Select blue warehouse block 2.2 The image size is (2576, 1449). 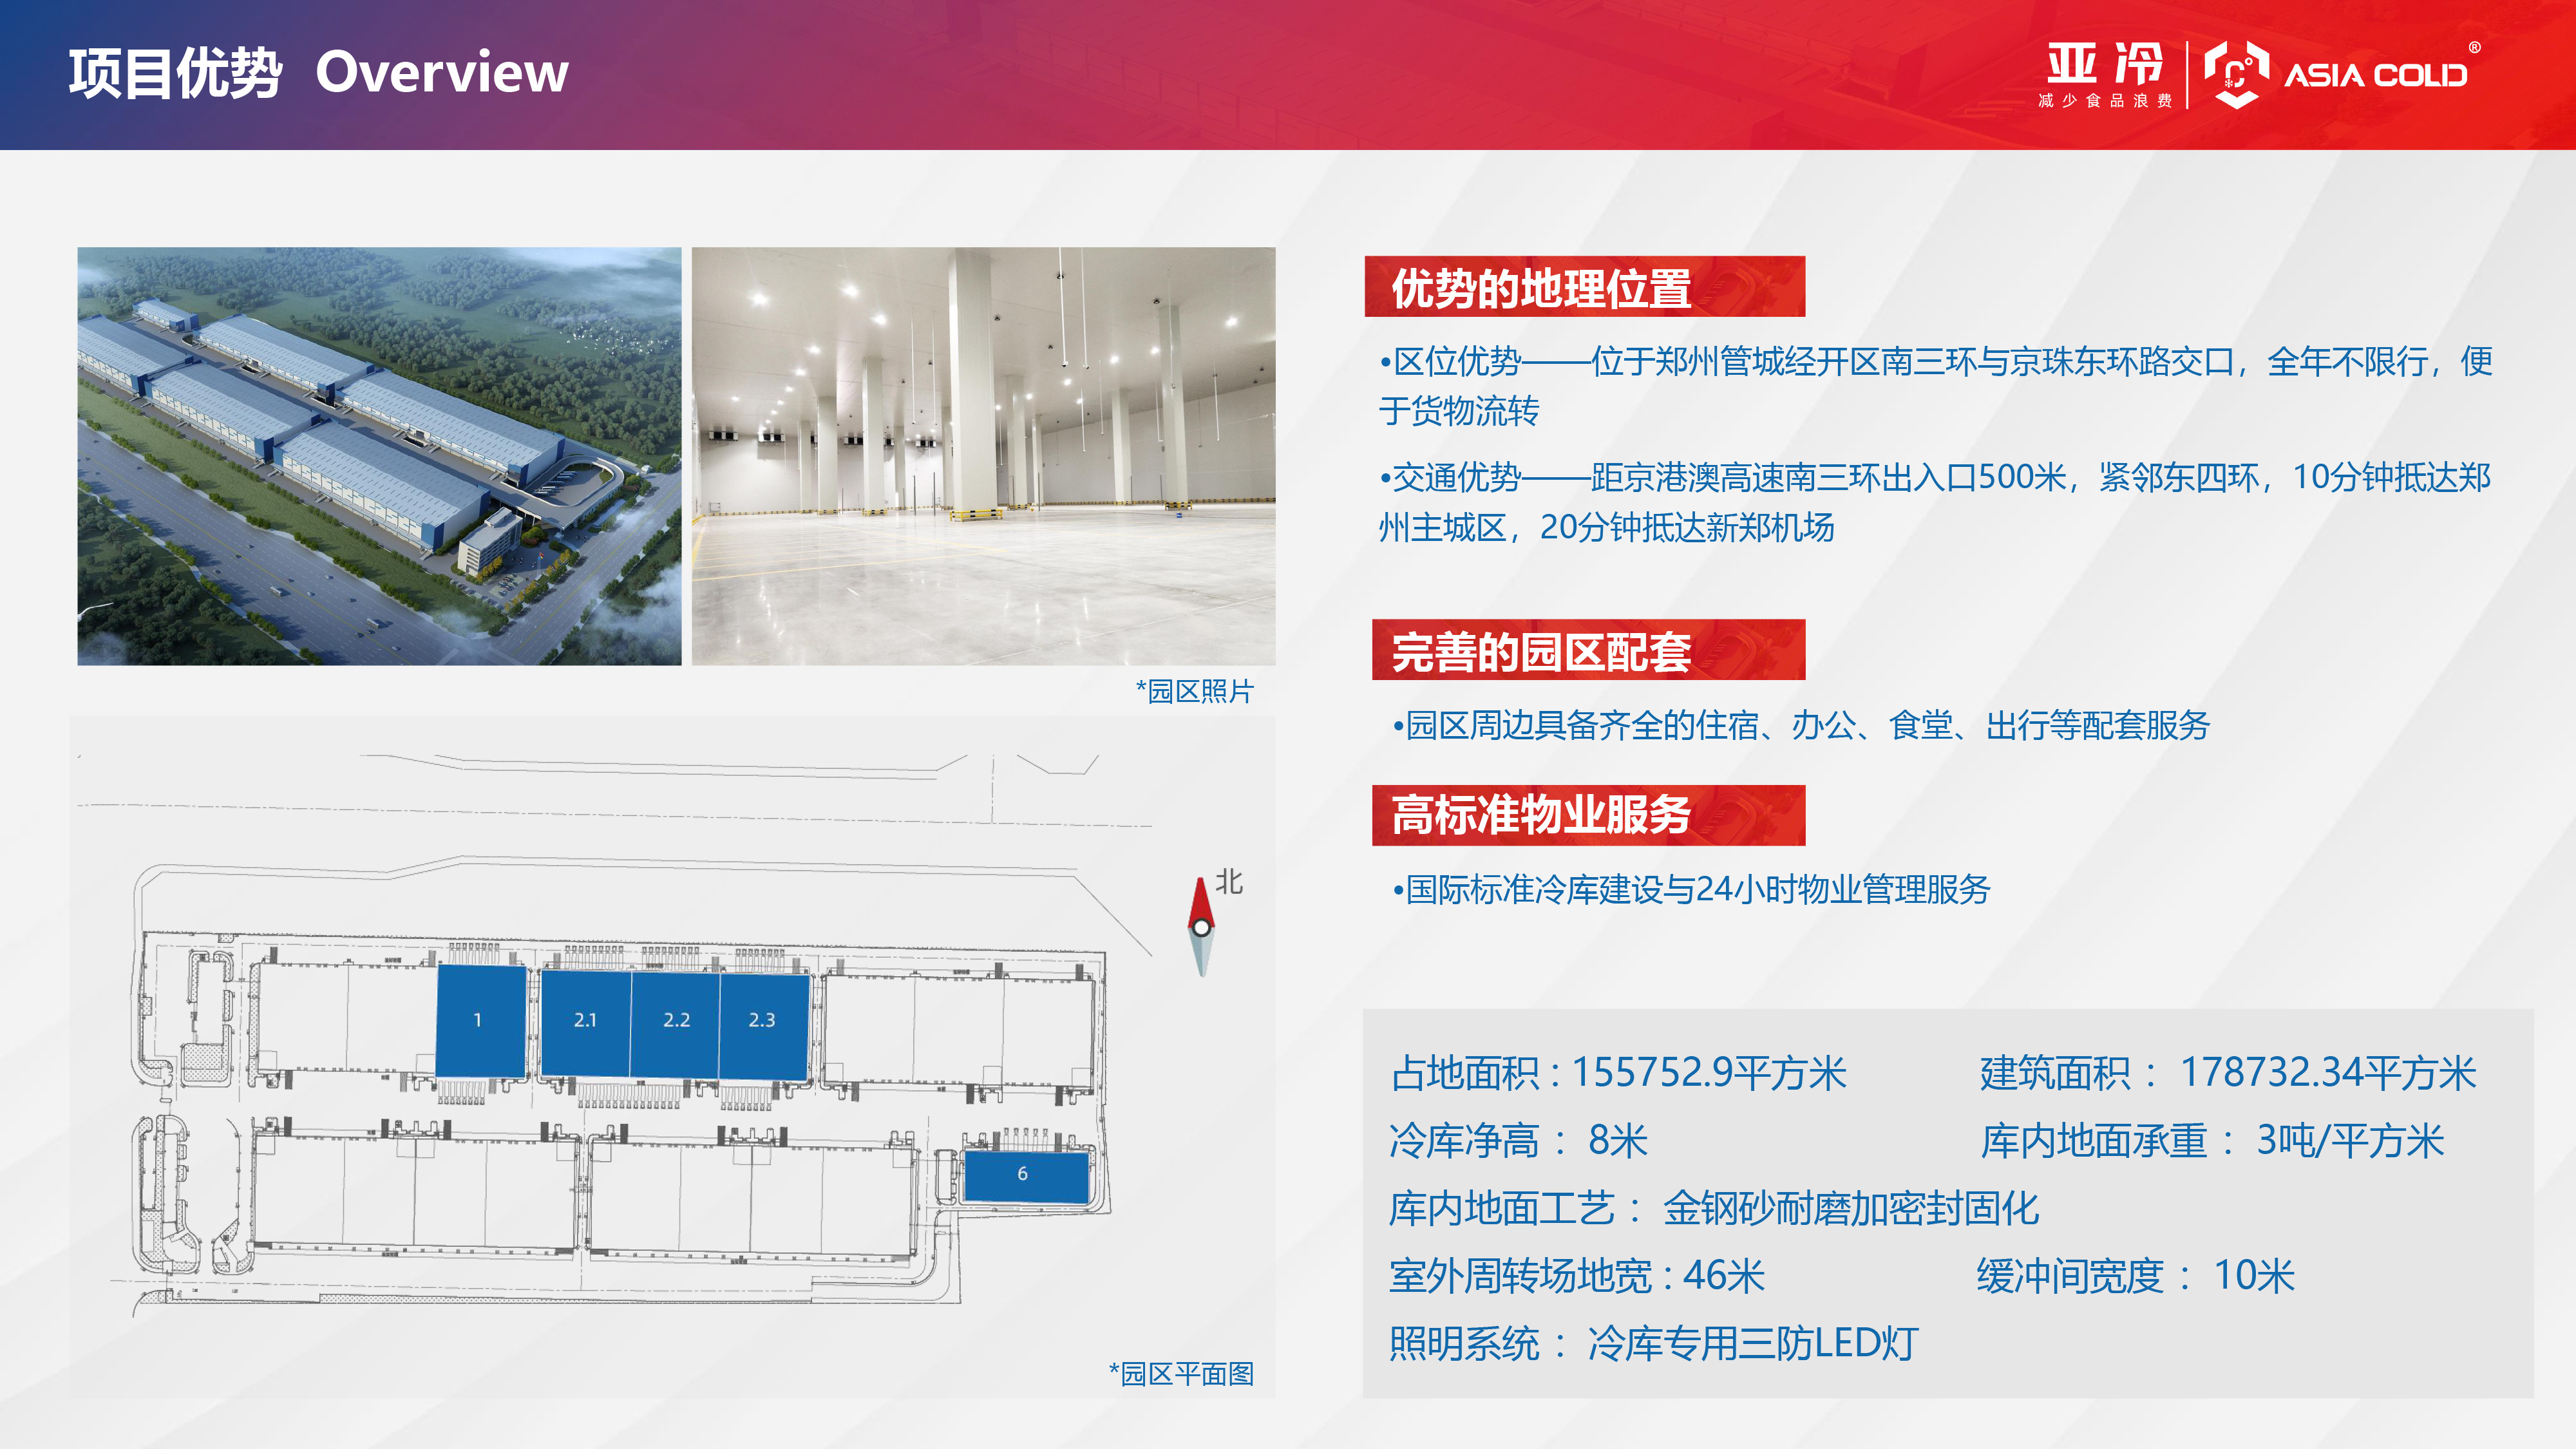[676, 1021]
